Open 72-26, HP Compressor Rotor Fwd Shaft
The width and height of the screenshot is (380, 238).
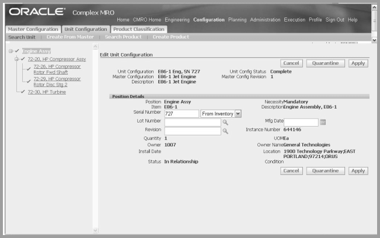tap(57, 69)
